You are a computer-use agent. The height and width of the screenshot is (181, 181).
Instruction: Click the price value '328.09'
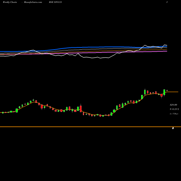(173, 105)
